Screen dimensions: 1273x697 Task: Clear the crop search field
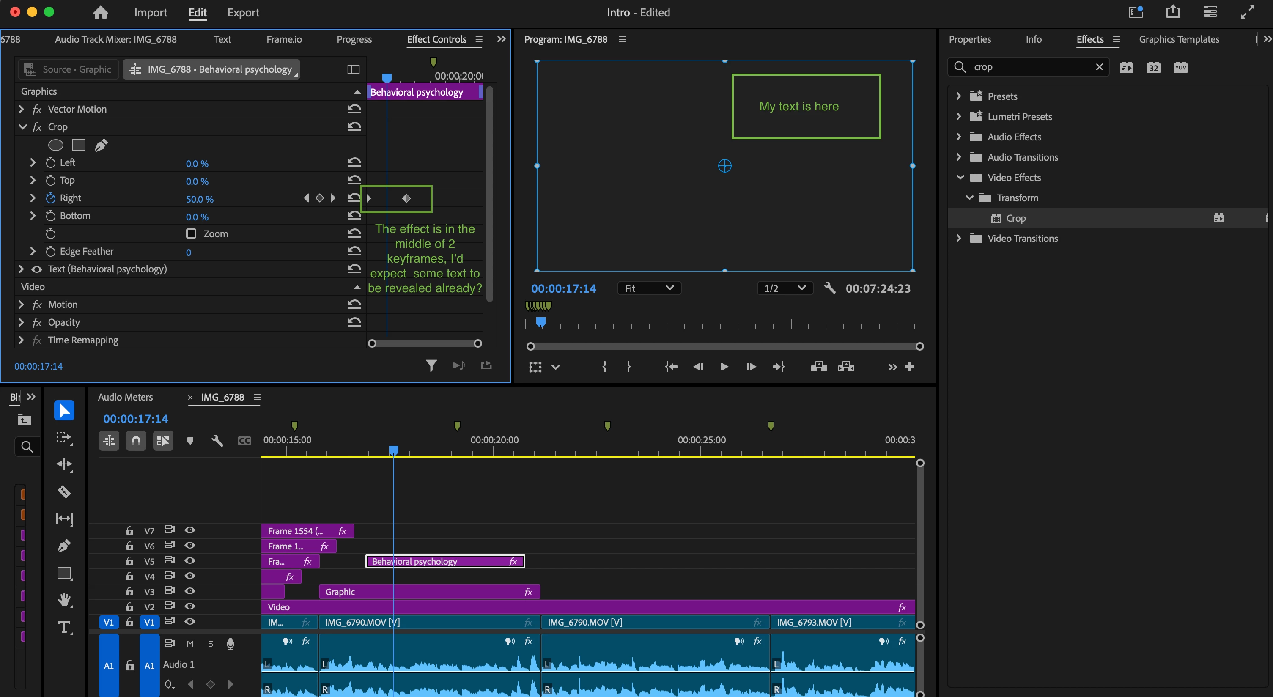(1099, 67)
